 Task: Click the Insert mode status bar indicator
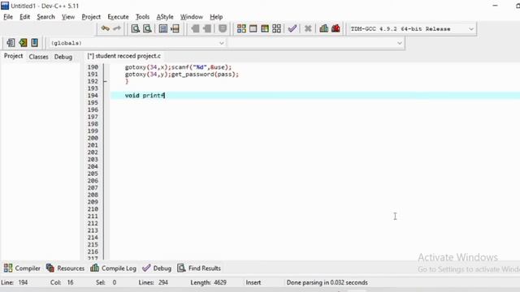(x=253, y=282)
